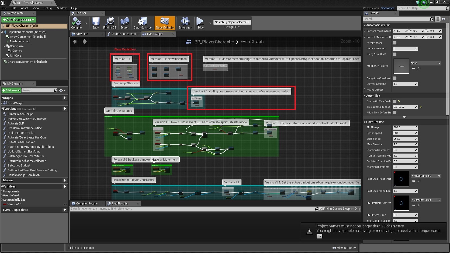
Task: Expand Active Gadget property
Action: coord(365,89)
